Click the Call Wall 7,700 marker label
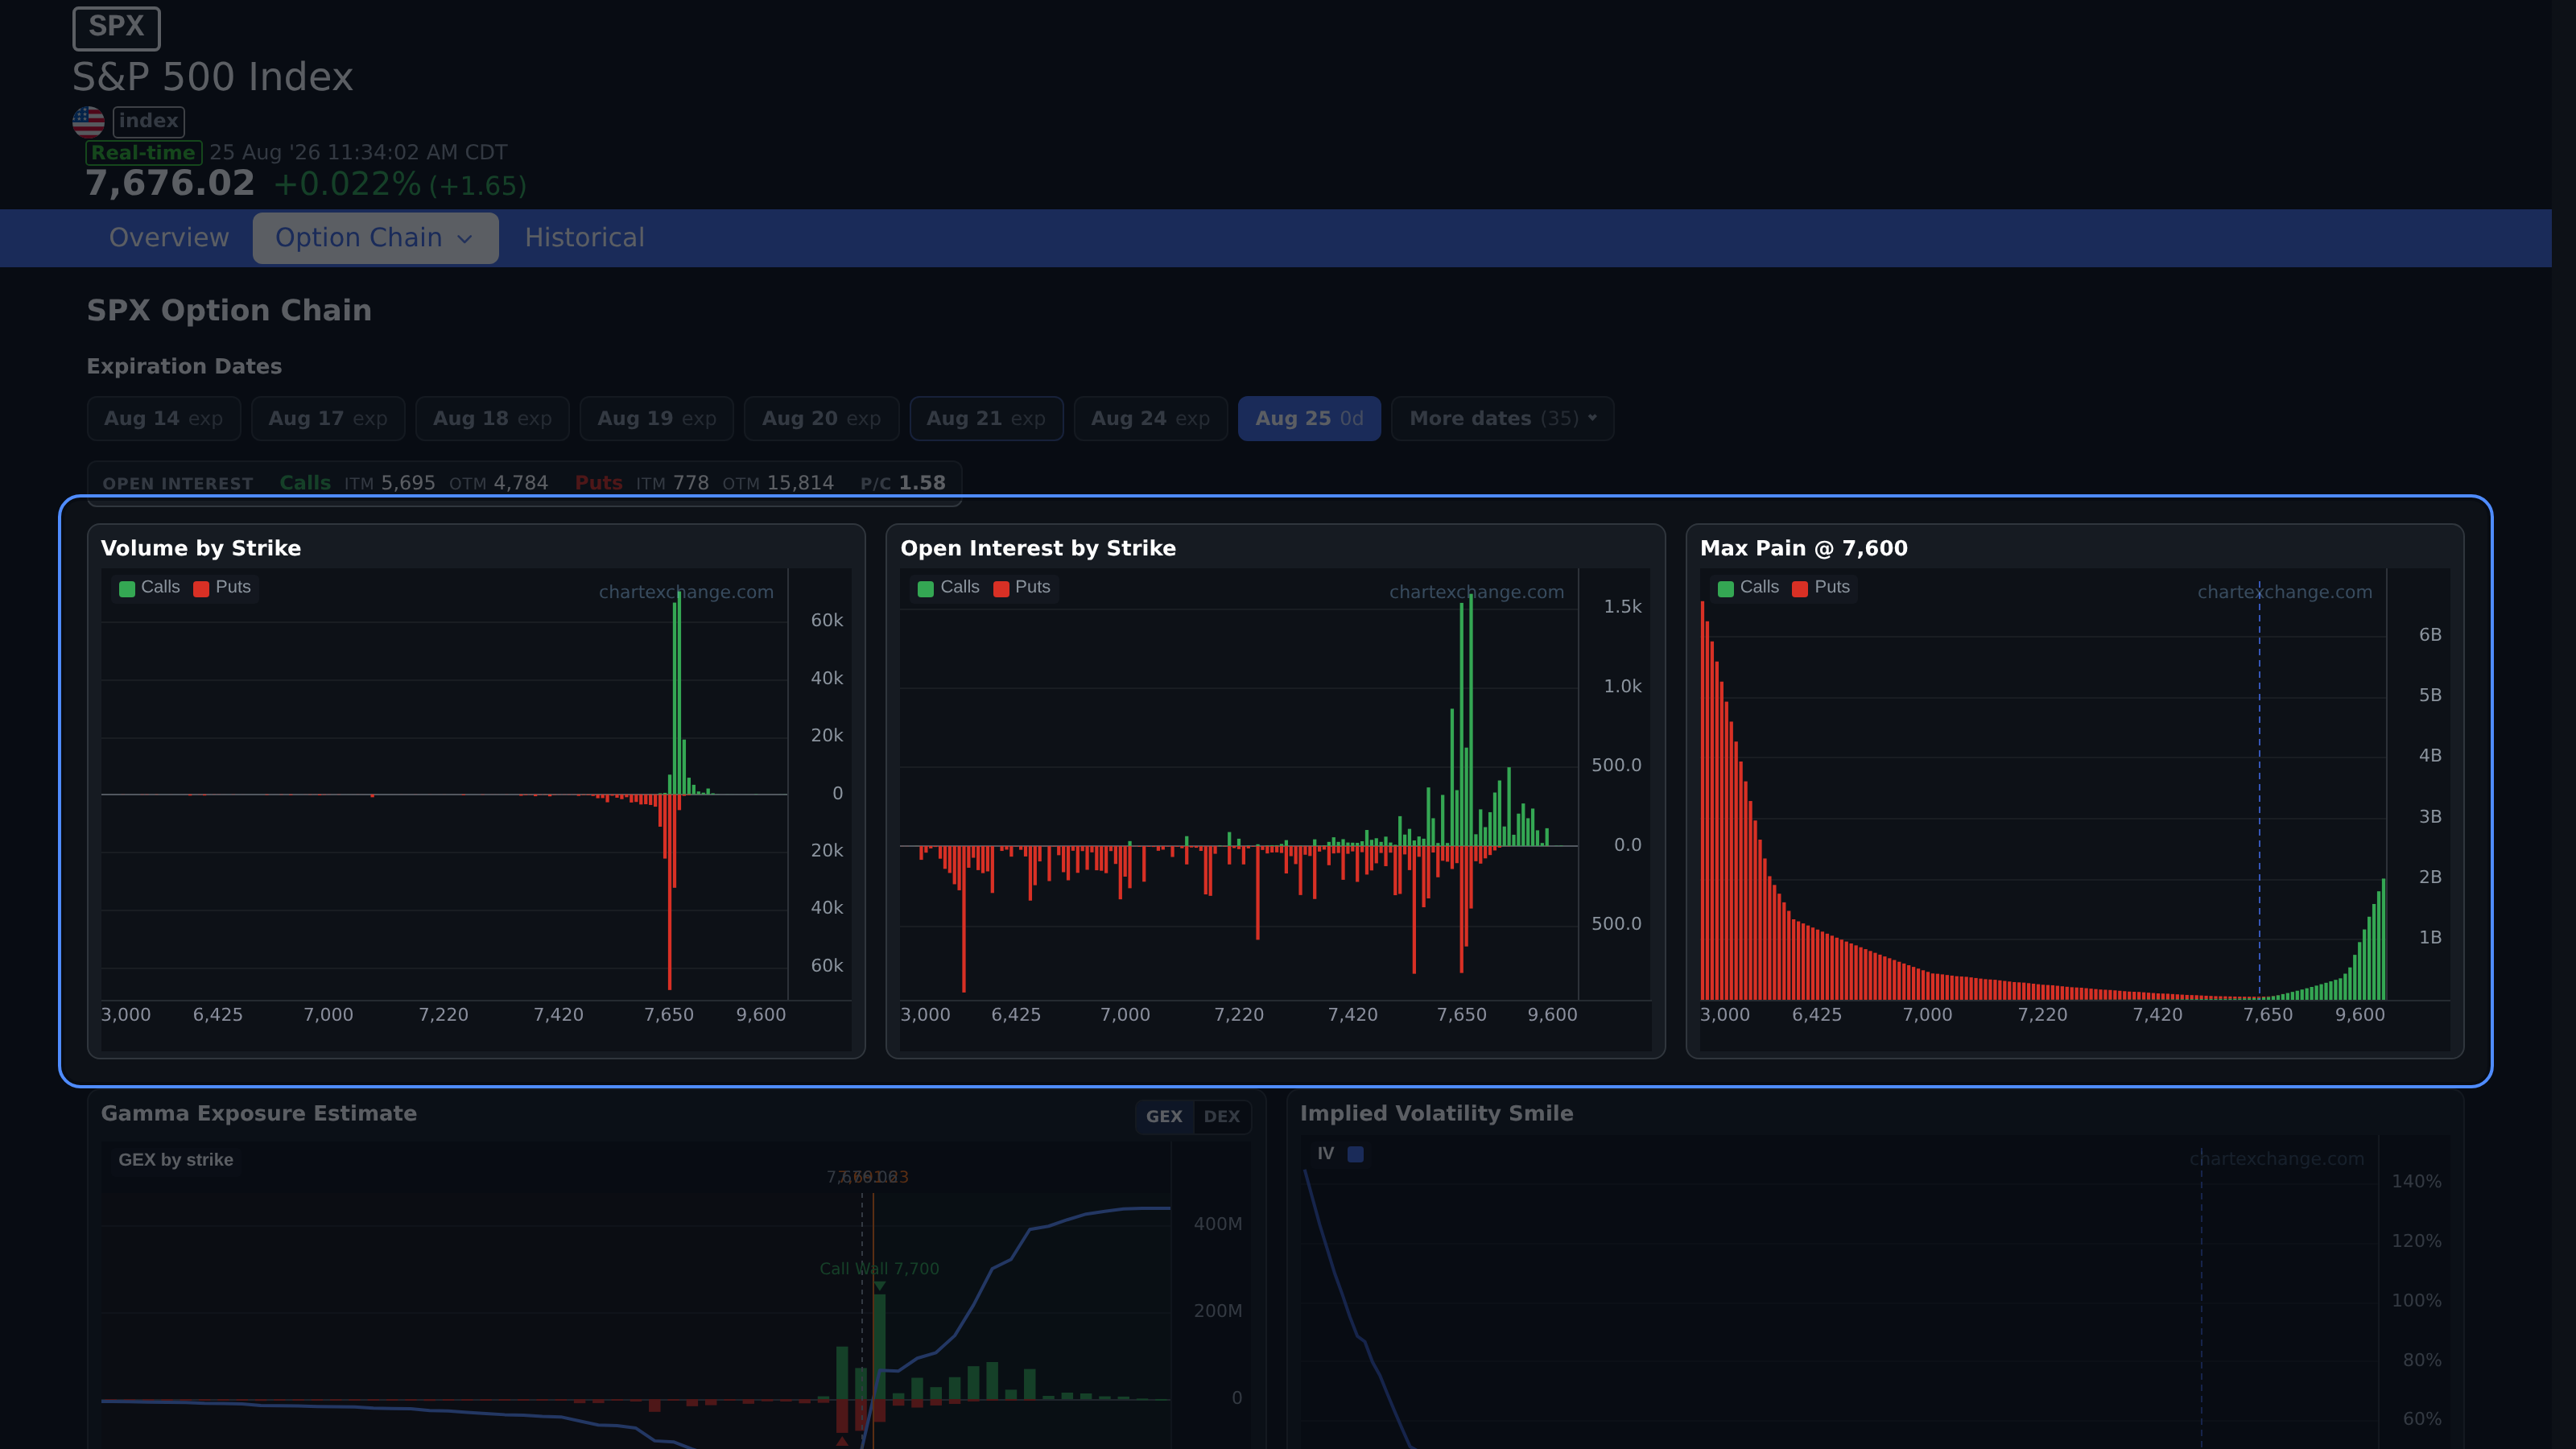 point(879,1268)
